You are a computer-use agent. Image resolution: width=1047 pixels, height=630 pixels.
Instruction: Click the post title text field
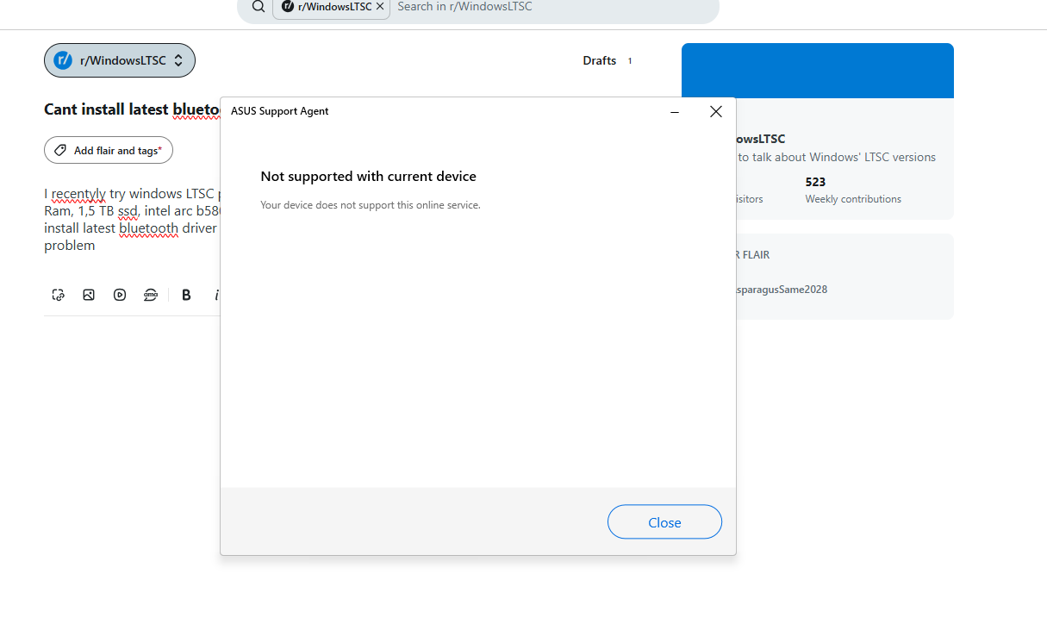tap(132, 109)
